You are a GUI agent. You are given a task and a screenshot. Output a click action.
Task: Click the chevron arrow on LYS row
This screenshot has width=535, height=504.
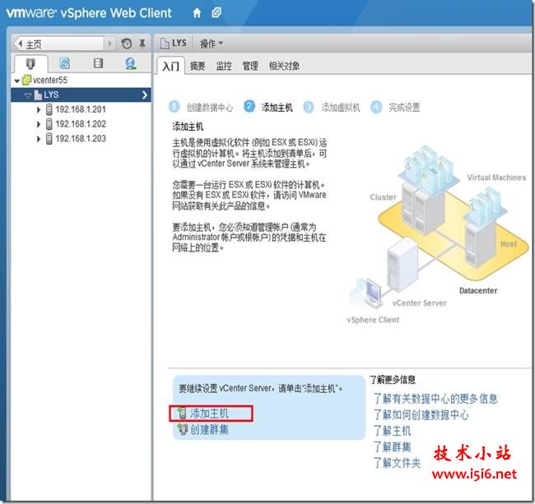tap(145, 95)
